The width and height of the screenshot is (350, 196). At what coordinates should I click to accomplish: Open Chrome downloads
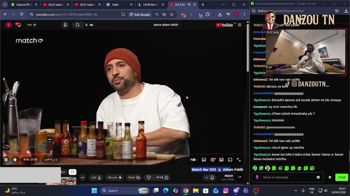coord(220,14)
